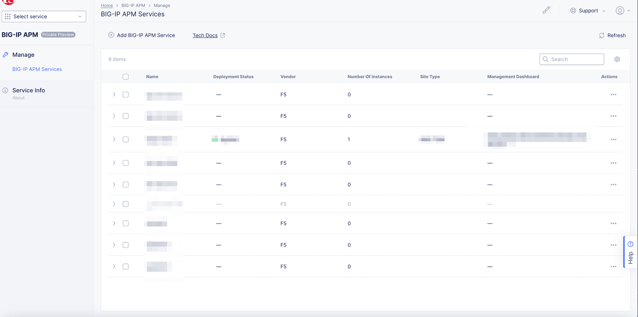Click the Refresh icon to reload services
The image size is (638, 317).
pos(602,35)
